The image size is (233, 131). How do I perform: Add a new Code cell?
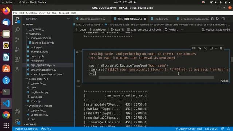[x=81, y=29]
